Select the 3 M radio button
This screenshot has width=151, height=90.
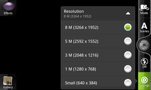[x=128, y=55]
